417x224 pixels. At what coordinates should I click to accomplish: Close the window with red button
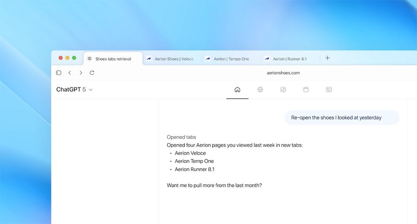pyautogui.click(x=61, y=58)
